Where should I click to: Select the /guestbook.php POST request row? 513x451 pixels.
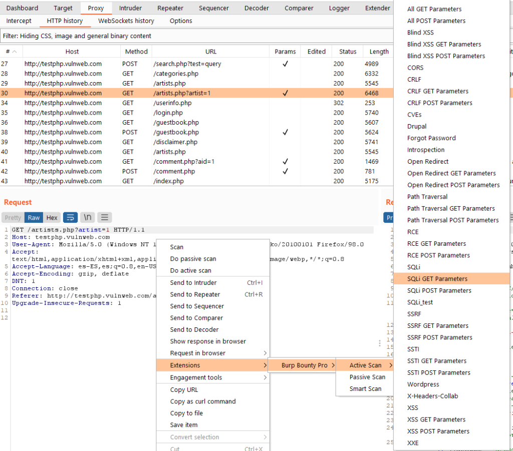click(175, 133)
